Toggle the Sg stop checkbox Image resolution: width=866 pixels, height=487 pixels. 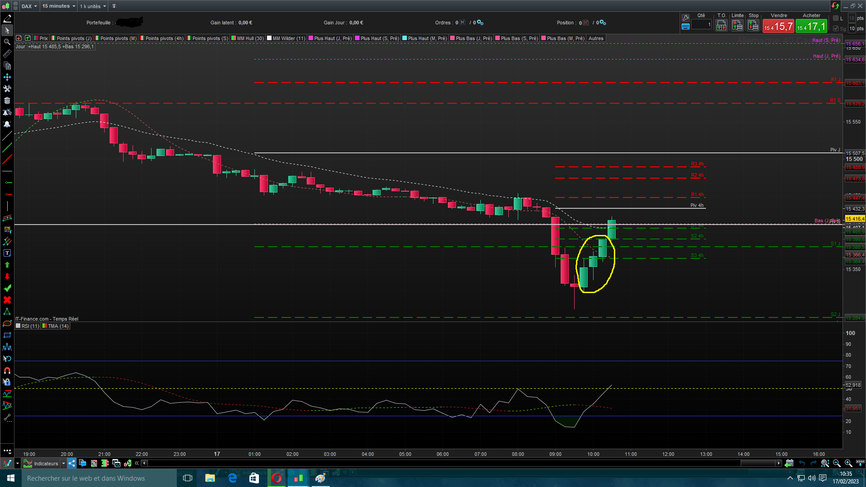pos(836,28)
